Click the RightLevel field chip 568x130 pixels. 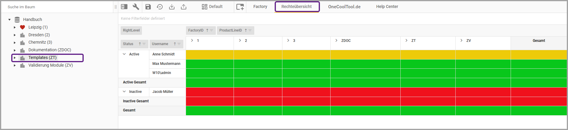(x=131, y=30)
